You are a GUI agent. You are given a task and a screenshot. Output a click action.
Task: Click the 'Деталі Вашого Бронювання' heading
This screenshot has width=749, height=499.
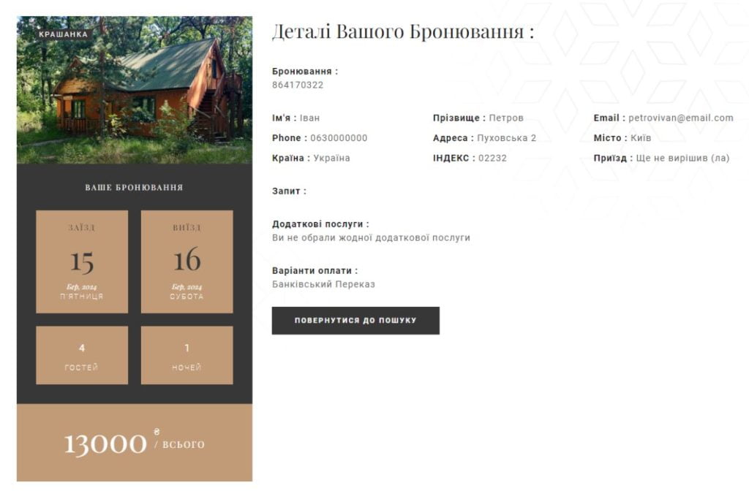402,31
